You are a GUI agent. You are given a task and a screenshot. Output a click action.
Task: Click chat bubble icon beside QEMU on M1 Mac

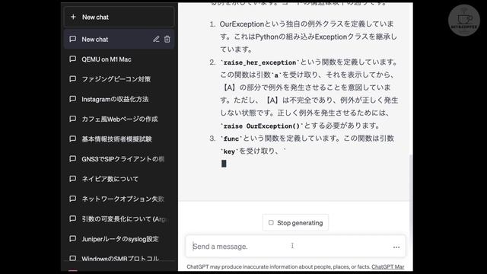coord(73,59)
